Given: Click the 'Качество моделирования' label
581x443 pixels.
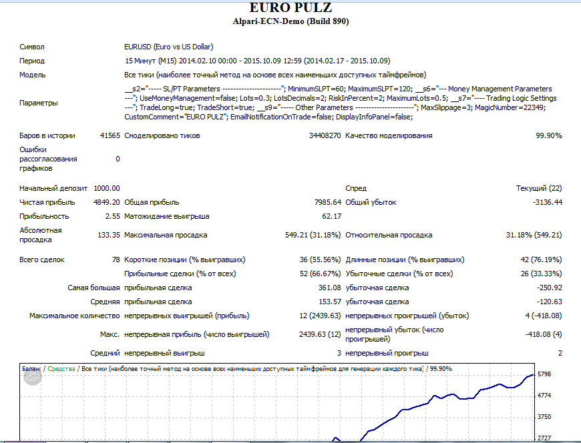Looking at the screenshot, I should [x=389, y=136].
